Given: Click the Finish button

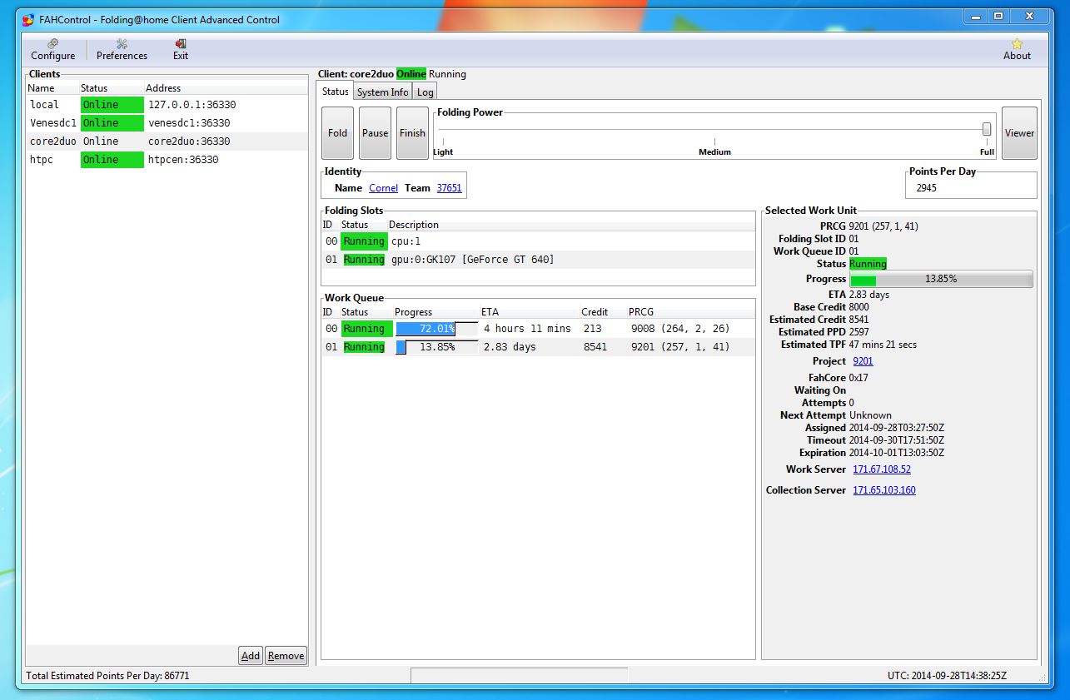Looking at the screenshot, I should (412, 133).
